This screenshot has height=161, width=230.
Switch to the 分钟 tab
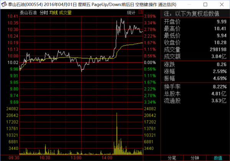(x=195, y=158)
